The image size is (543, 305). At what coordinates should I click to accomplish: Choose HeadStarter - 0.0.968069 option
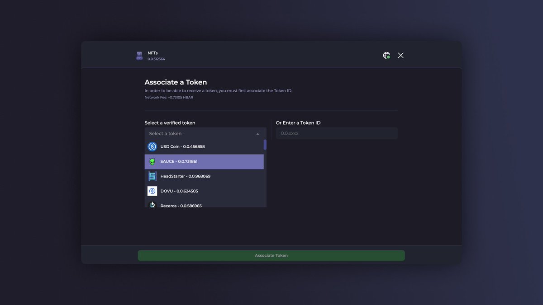point(204,176)
